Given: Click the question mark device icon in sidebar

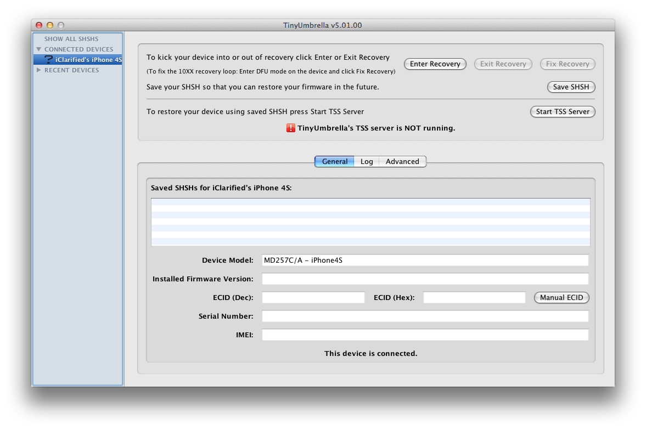Looking at the screenshot, I should point(48,60).
